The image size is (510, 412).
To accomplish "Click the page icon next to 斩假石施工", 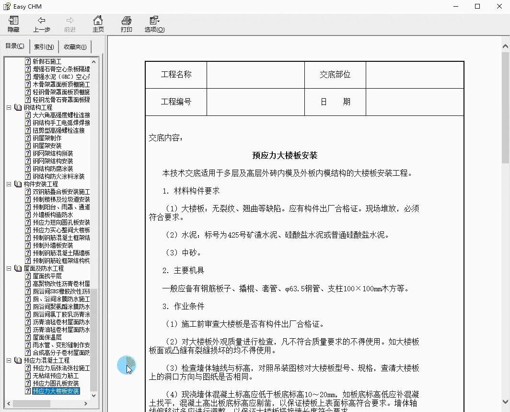I will click(x=28, y=61).
